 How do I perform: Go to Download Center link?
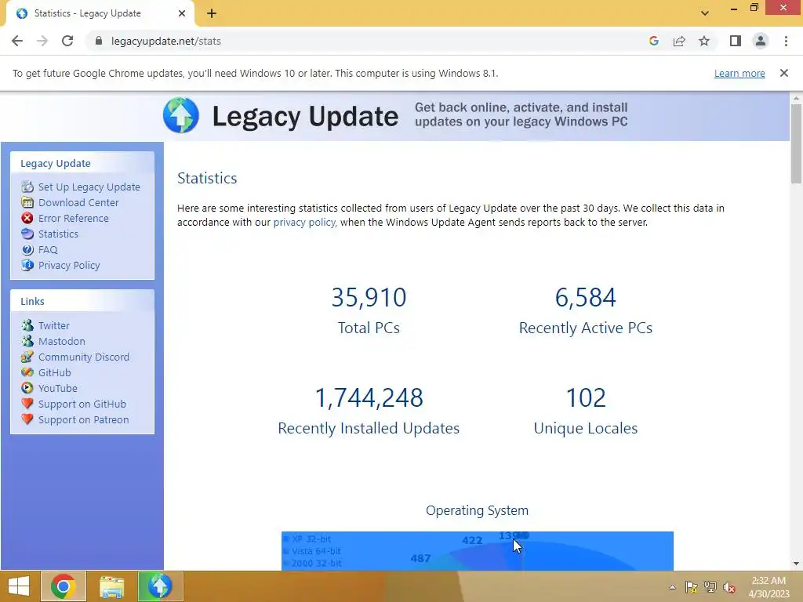click(78, 202)
